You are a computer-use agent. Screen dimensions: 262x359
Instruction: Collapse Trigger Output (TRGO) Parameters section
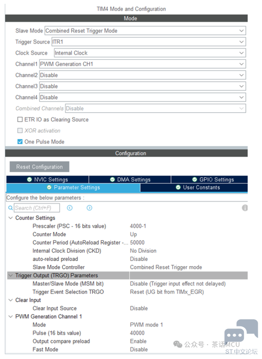click(11, 275)
